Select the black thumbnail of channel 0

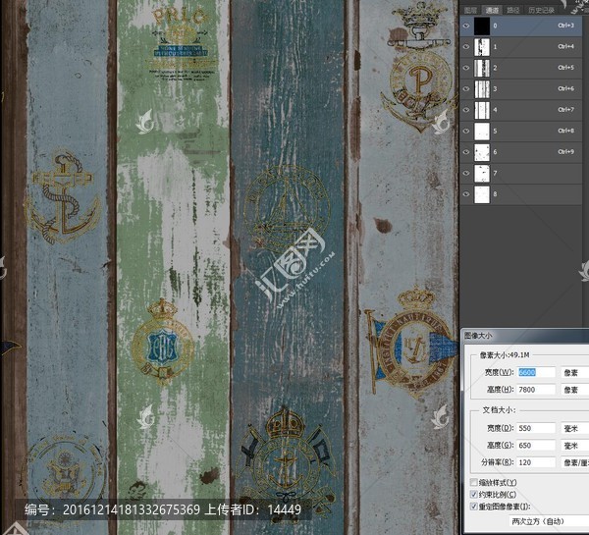pos(482,26)
